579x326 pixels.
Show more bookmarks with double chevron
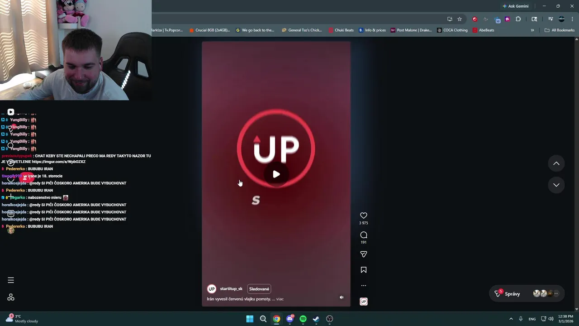532,30
